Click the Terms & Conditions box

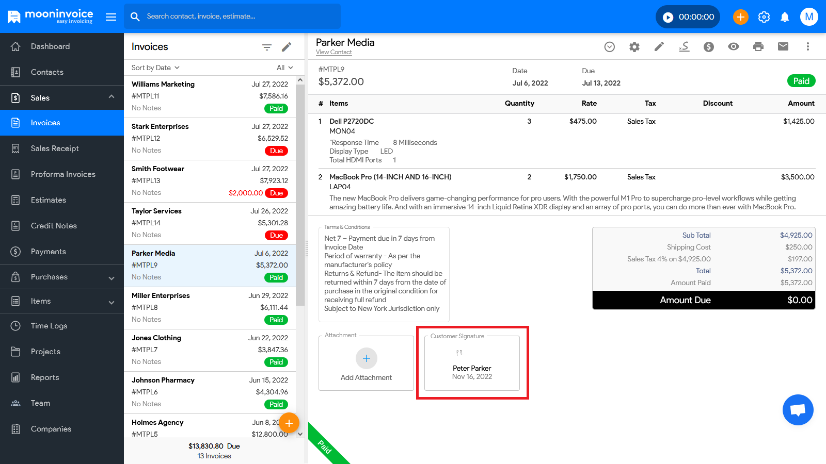coord(384,273)
